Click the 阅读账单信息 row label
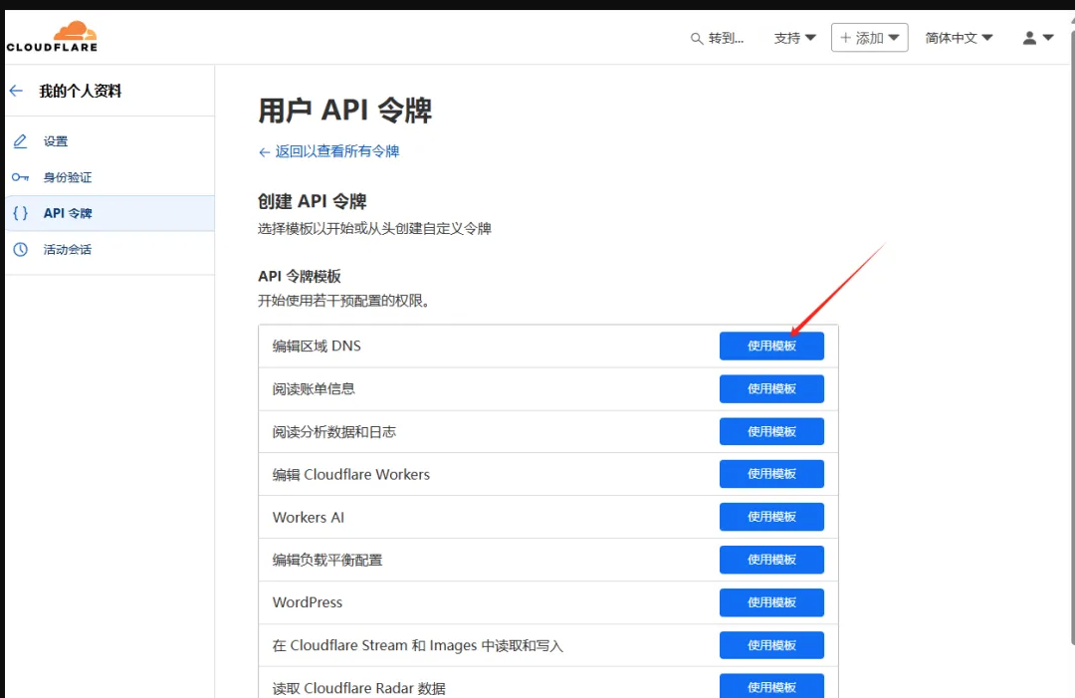 [x=314, y=388]
